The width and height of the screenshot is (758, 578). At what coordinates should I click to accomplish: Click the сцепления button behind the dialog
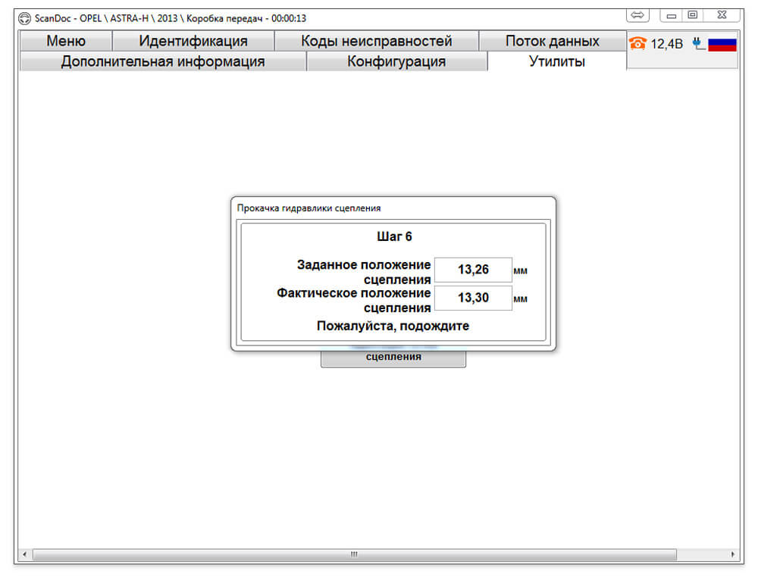click(x=393, y=358)
